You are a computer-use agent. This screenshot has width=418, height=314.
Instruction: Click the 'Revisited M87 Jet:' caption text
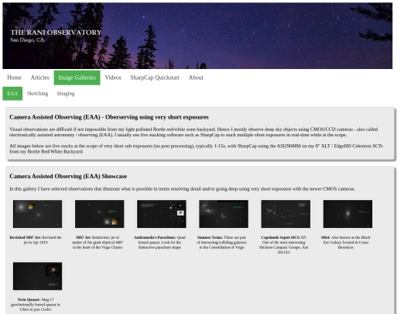[x=26, y=237]
